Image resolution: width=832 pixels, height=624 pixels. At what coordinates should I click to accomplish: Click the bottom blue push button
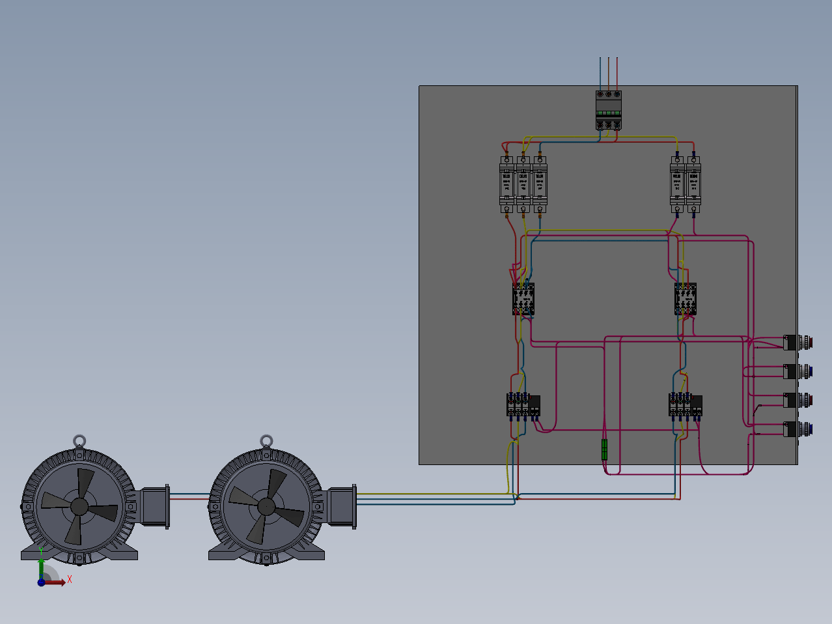798,429
